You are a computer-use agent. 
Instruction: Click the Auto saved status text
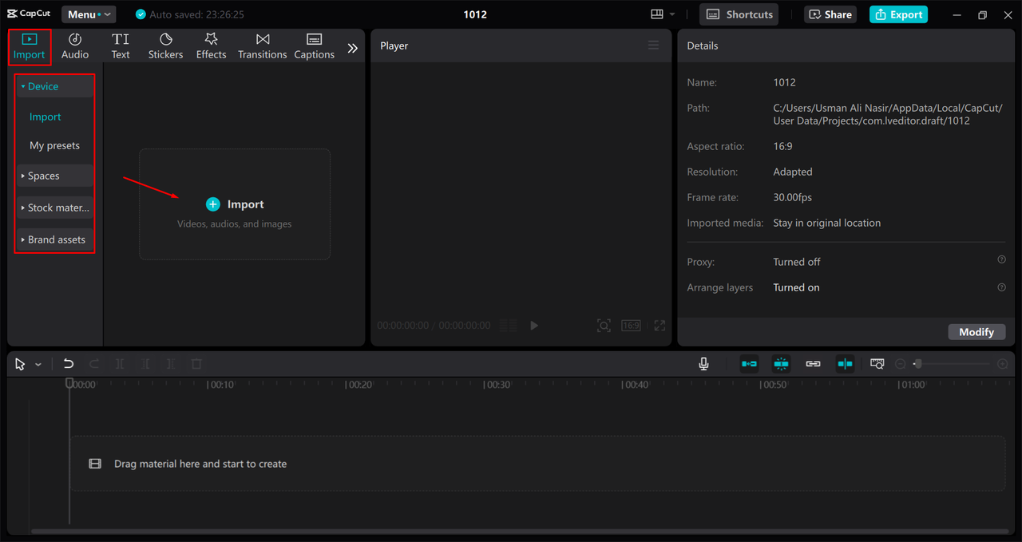pyautogui.click(x=196, y=14)
